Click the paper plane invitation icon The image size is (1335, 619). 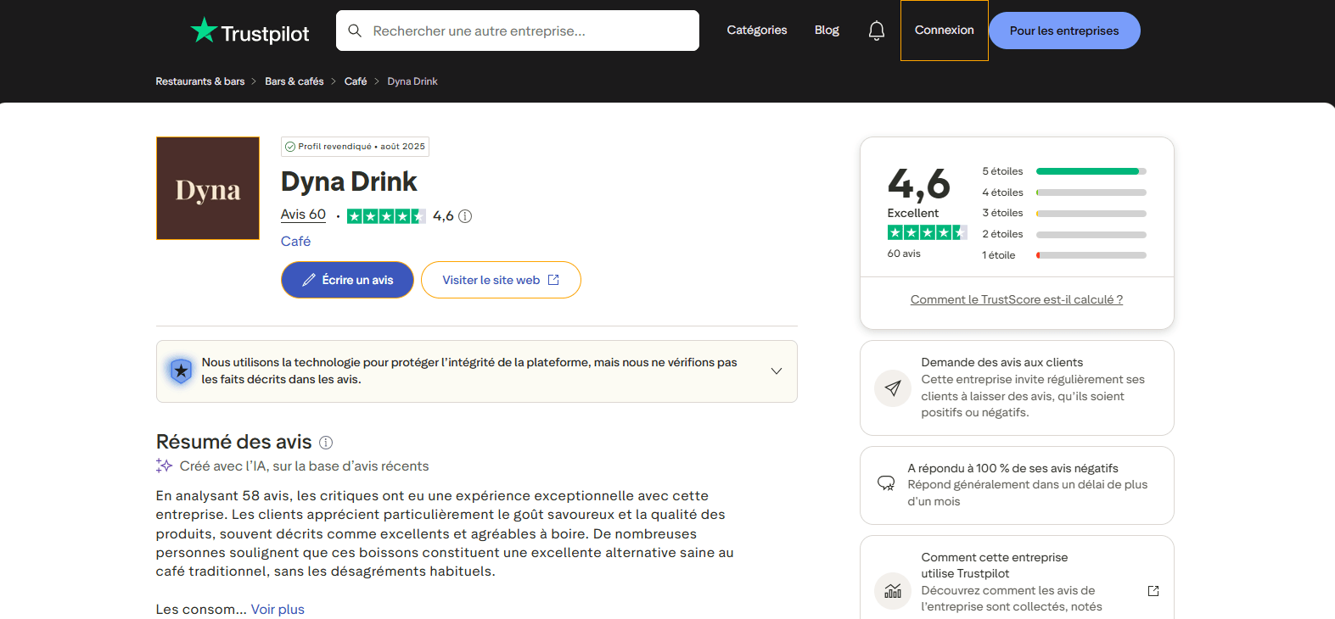pos(893,388)
